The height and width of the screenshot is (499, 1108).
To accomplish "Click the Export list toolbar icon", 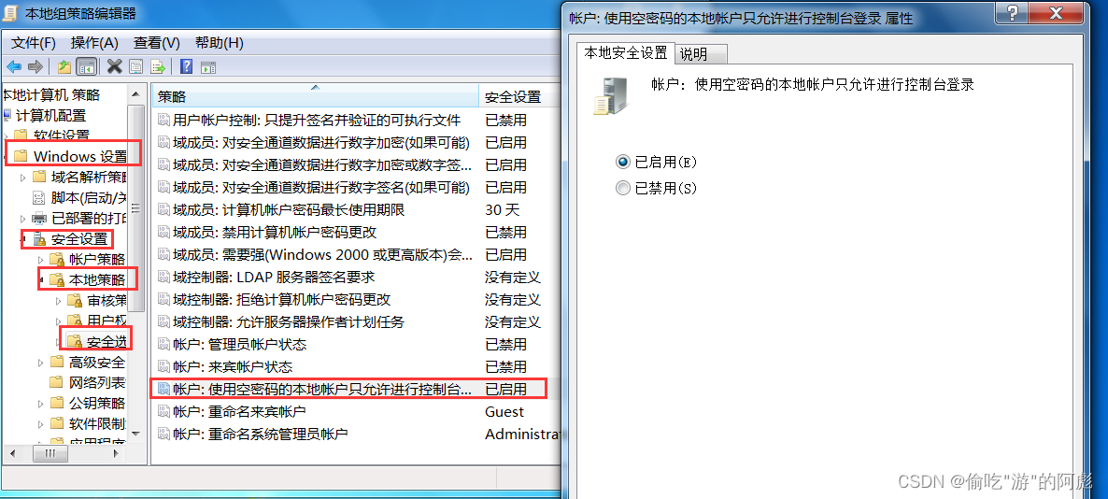I will coord(158,67).
